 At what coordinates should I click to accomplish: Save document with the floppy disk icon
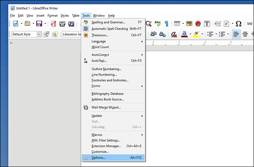tap(39, 24)
